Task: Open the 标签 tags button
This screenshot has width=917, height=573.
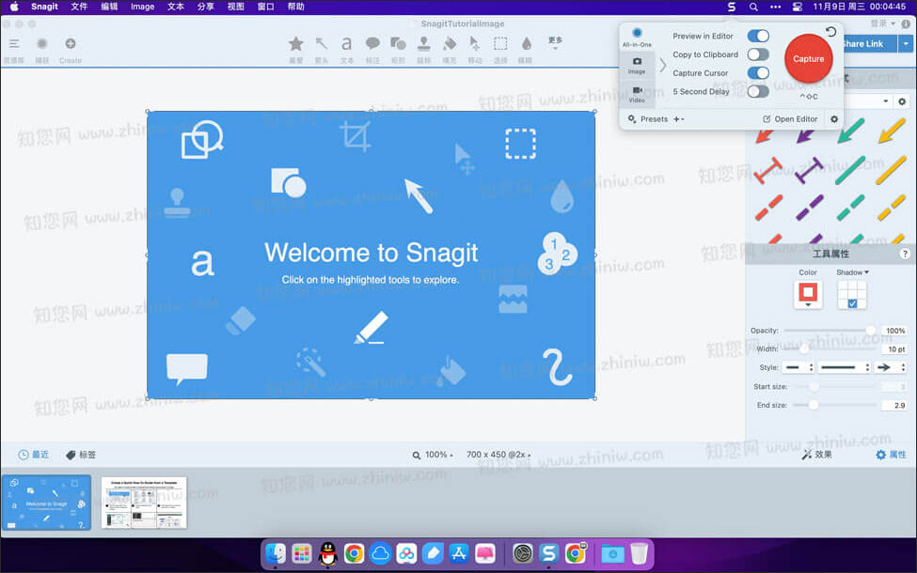Action: click(x=81, y=455)
